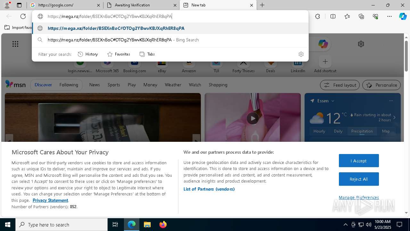The height and width of the screenshot is (231, 410).
Task: Open a new browser tab
Action: click(262, 5)
